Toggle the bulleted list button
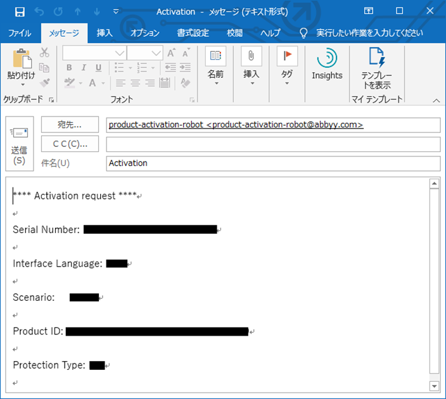Image resolution: width=446 pixels, height=399 pixels. tap(119, 68)
